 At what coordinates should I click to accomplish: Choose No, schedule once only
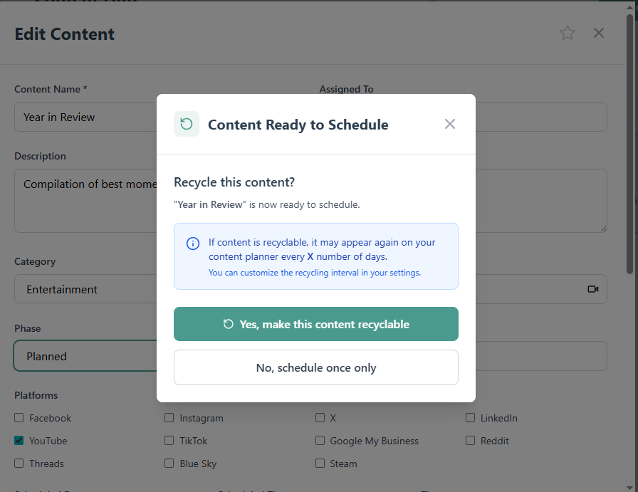[x=316, y=367]
